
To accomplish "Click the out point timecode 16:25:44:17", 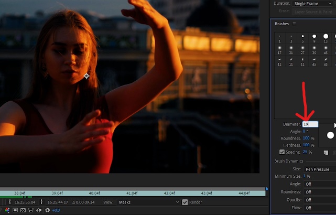I will tap(58, 202).
